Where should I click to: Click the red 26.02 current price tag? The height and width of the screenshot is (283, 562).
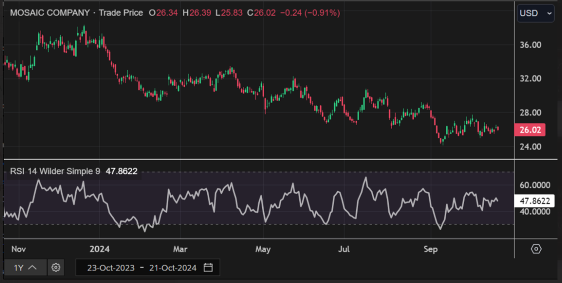point(530,130)
